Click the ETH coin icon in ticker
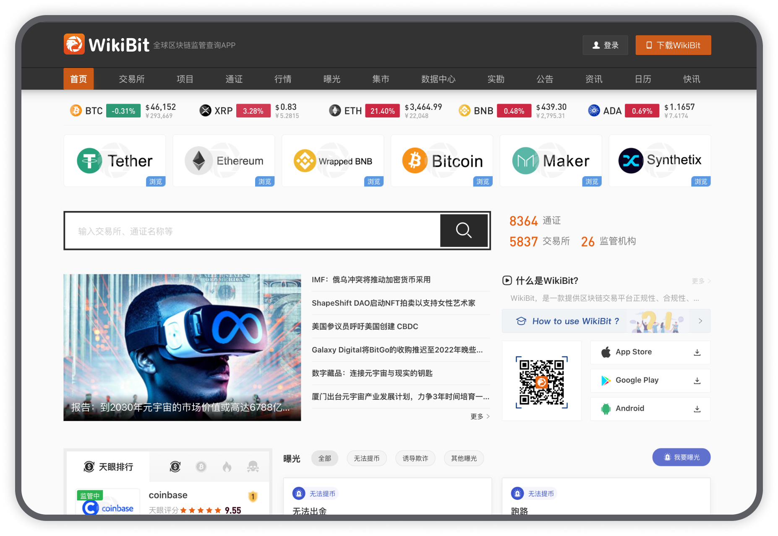This screenshot has width=778, height=536. tap(335, 111)
